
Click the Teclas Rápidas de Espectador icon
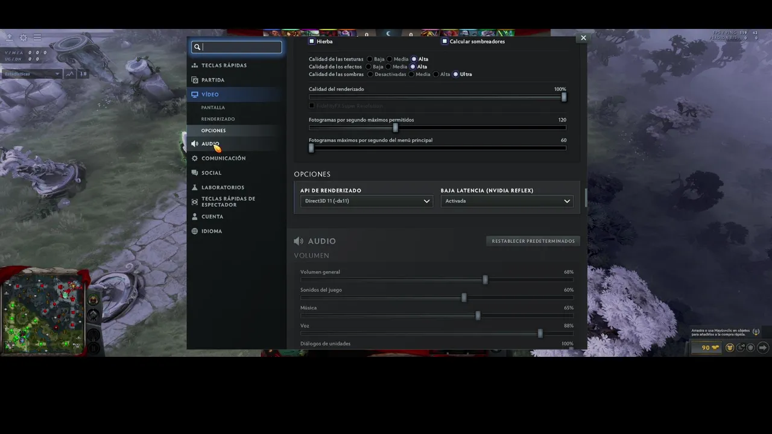click(195, 202)
